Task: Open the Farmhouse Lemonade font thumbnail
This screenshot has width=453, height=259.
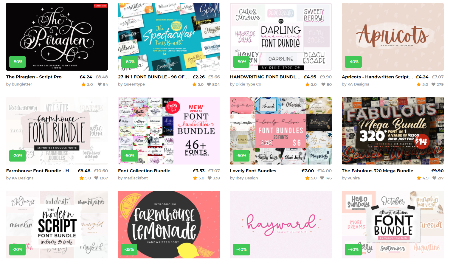Action: point(169,224)
